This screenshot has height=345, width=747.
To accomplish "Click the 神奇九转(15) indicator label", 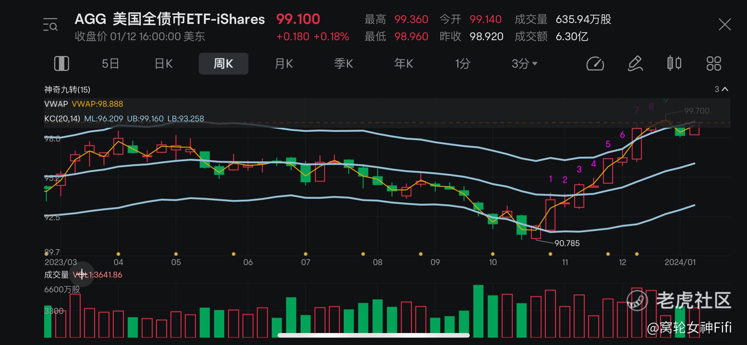I will [67, 90].
